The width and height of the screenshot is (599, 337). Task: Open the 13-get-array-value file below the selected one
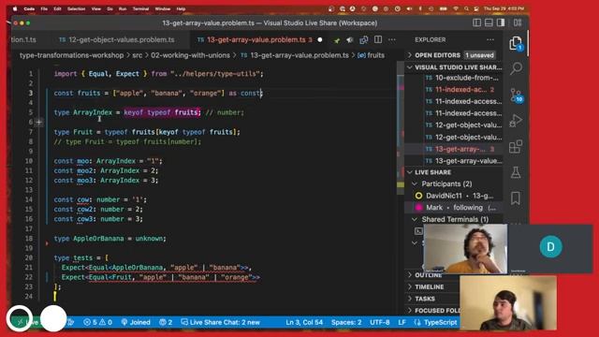[x=463, y=161]
